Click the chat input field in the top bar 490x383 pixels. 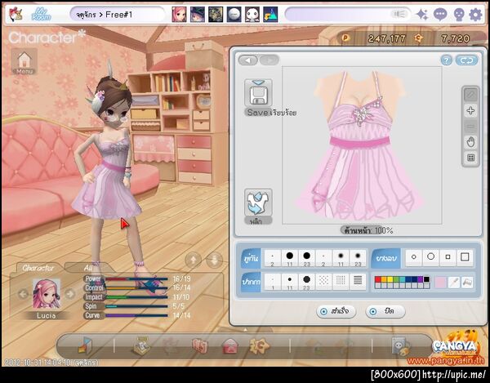348,15
